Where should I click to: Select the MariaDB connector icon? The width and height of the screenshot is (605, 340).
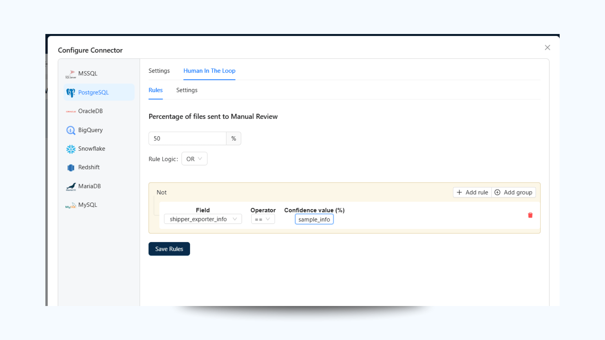pyautogui.click(x=71, y=186)
